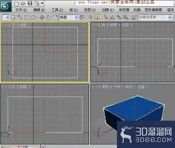
Task: Click the 线框 shading label in top viewport
Action: 24,25
